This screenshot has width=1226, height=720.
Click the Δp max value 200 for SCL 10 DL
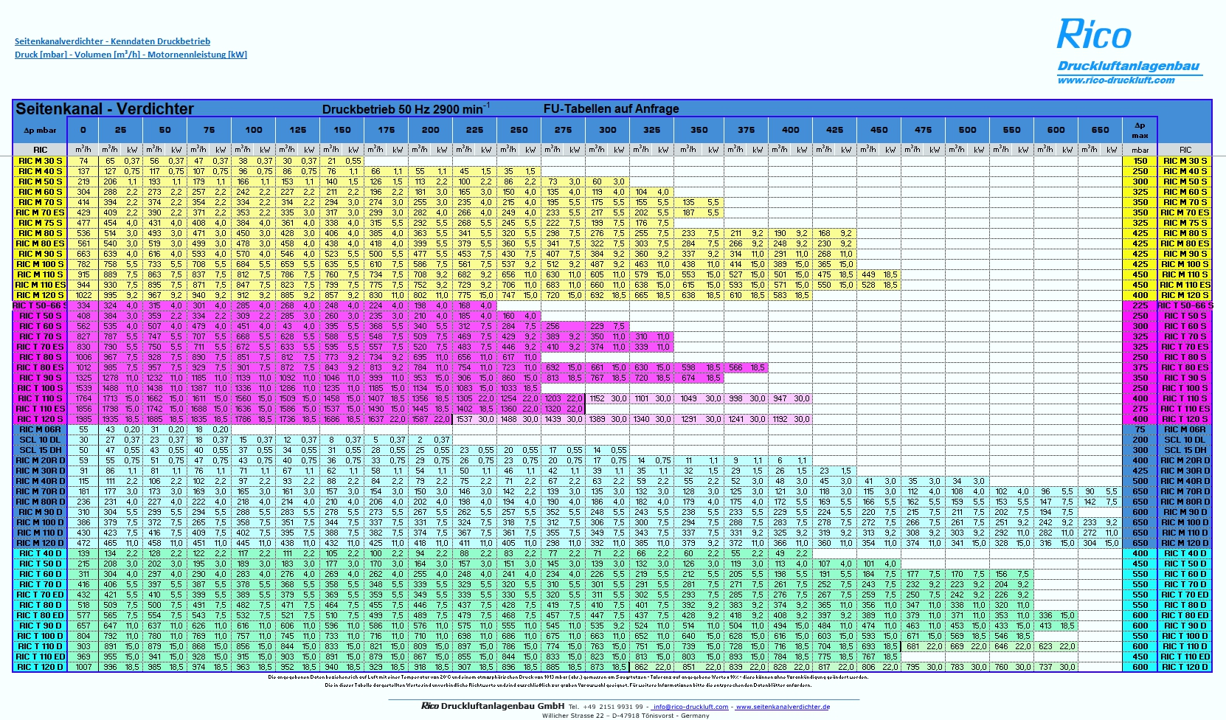tap(1140, 440)
